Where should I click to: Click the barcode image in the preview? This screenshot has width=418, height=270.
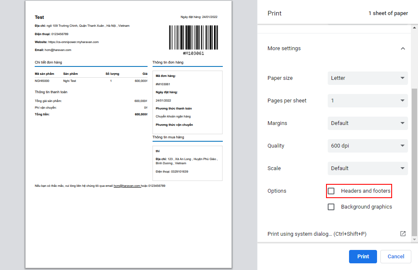click(194, 38)
